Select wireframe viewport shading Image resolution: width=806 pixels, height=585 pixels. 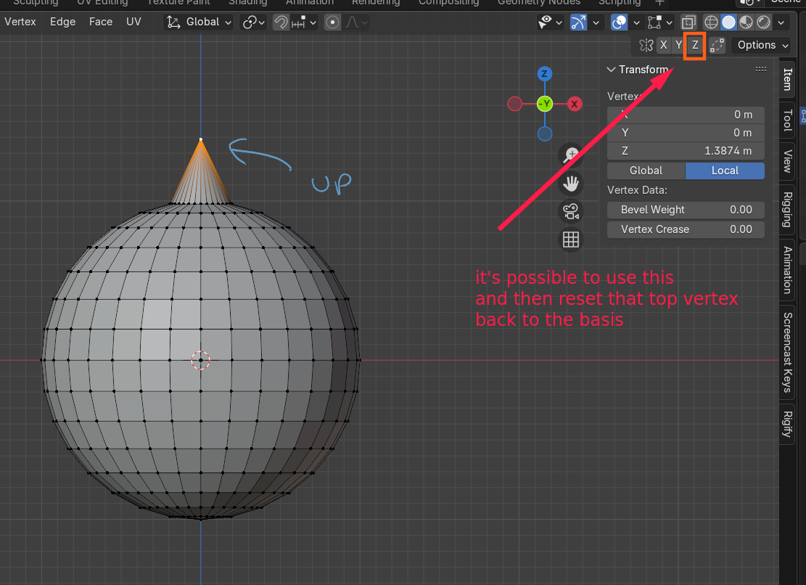pyautogui.click(x=711, y=22)
